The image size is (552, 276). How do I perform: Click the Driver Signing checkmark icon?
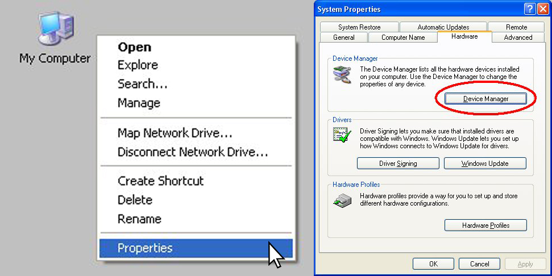pyautogui.click(x=342, y=135)
